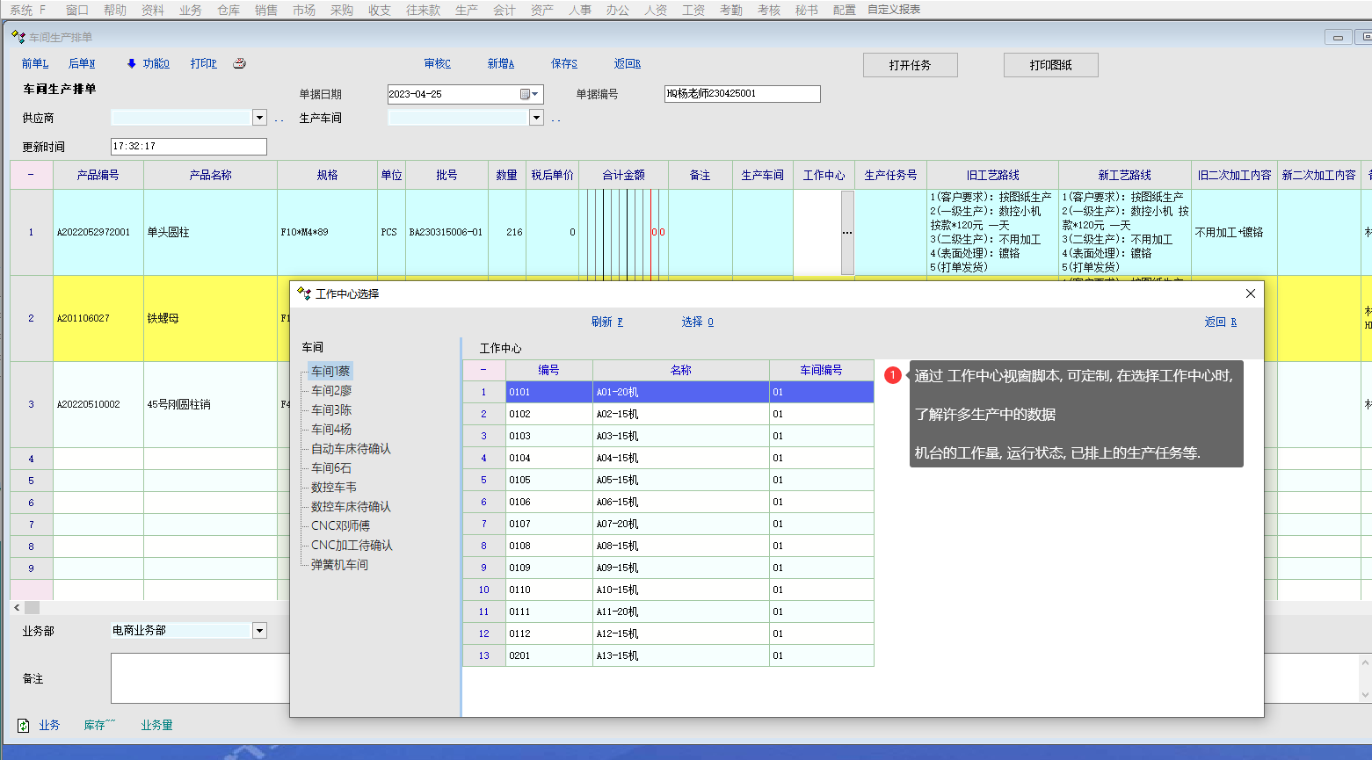Expand the 生产车间 dropdown
The image size is (1372, 760).
[x=536, y=118]
